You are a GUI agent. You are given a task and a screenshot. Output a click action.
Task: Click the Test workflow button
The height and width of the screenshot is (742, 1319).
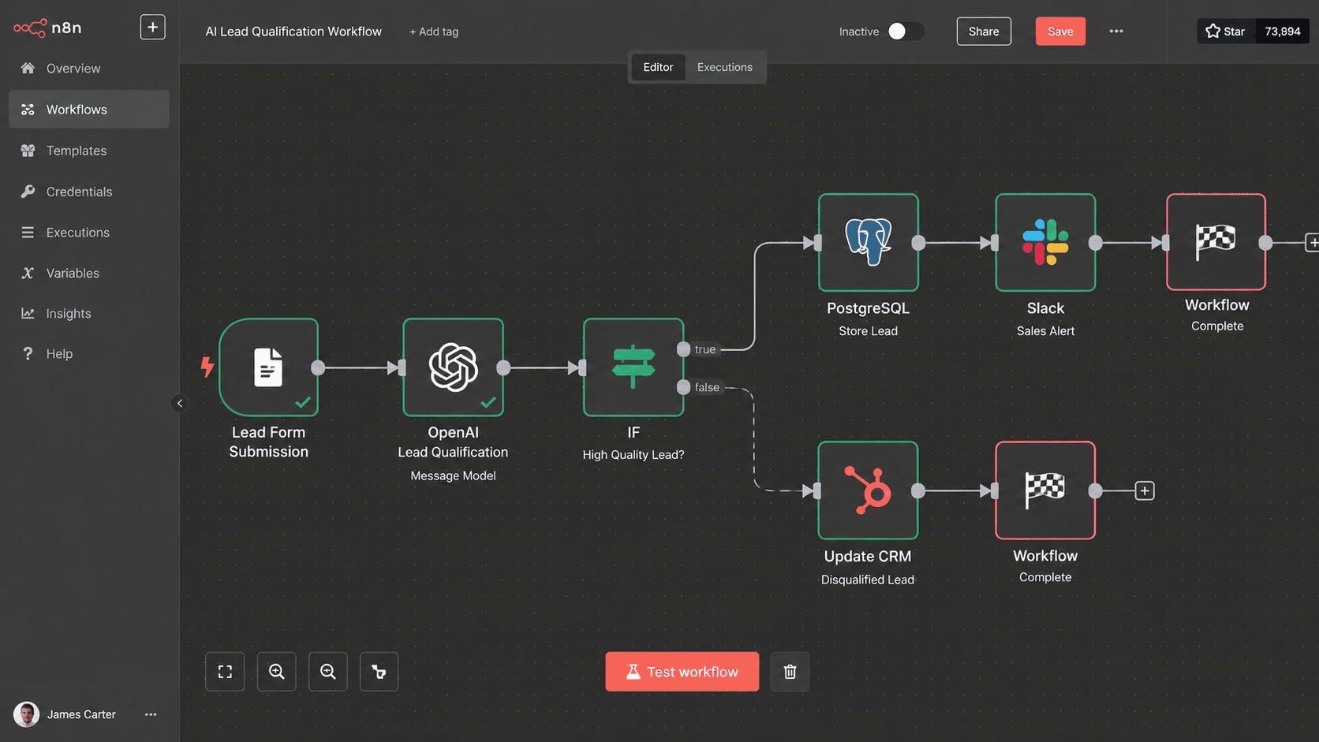682,671
